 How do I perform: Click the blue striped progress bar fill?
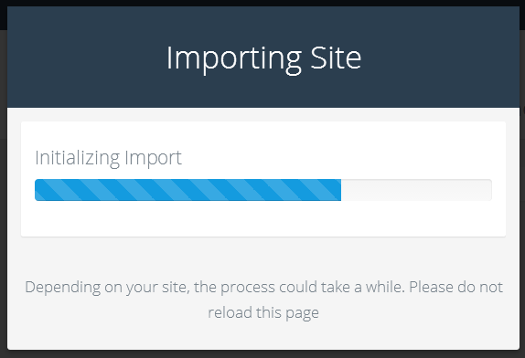tap(187, 190)
